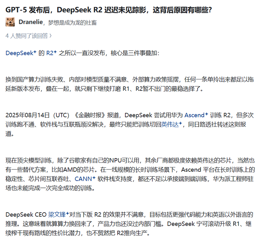Open the author name Dranelie
The height and width of the screenshot is (248, 262).
click(31, 22)
